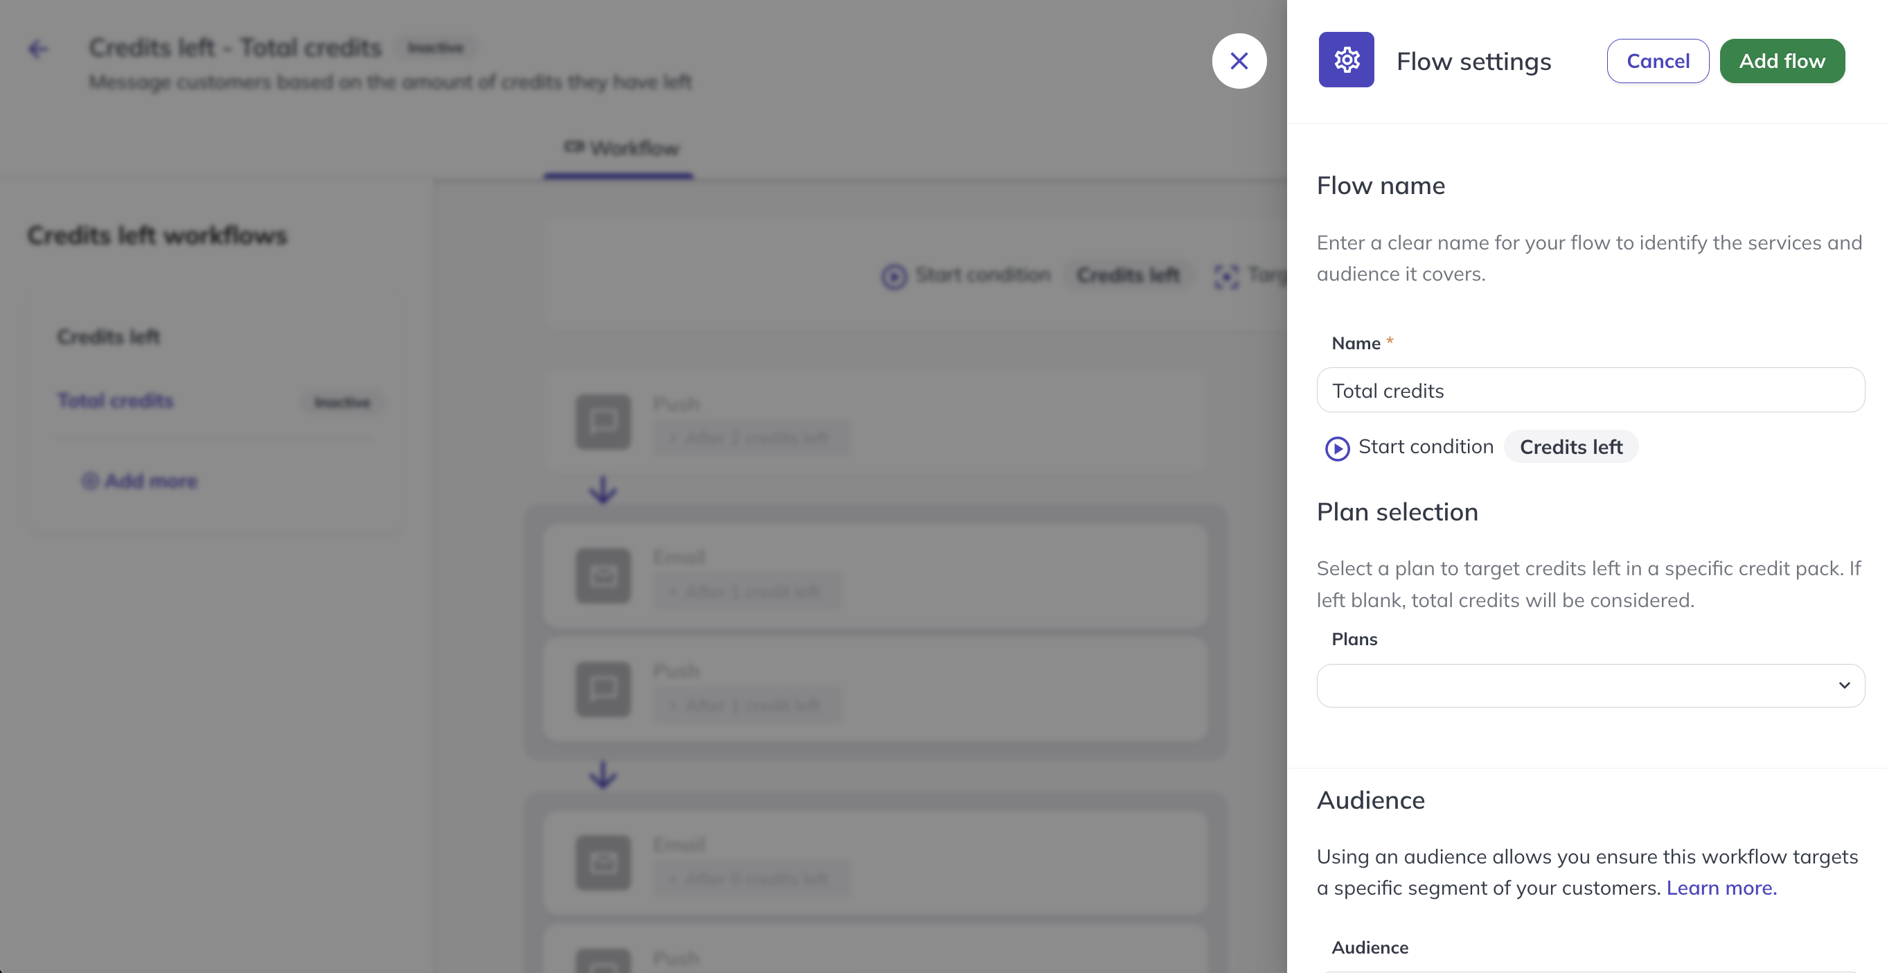
Task: Click the Audience section heading
Action: pos(1370,800)
